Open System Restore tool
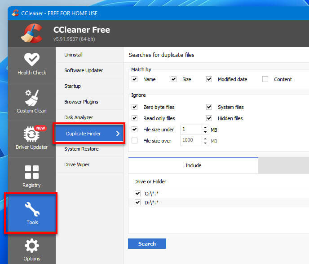 90,149
